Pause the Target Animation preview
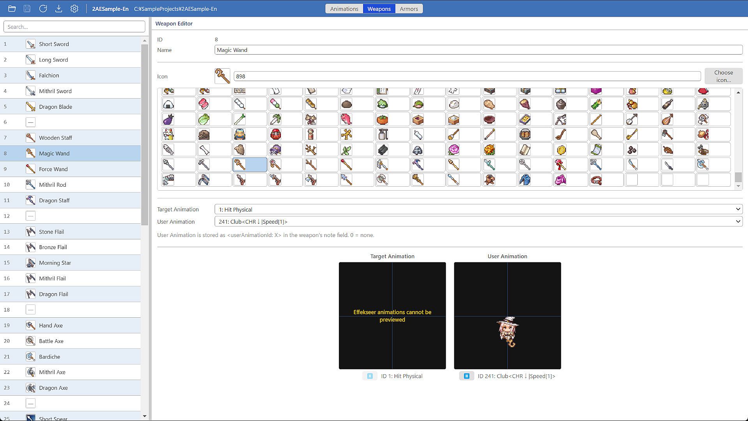748x421 pixels. pyautogui.click(x=370, y=376)
